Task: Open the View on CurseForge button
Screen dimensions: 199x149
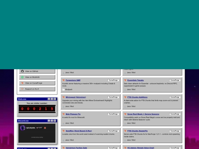Action: click(x=37, y=83)
